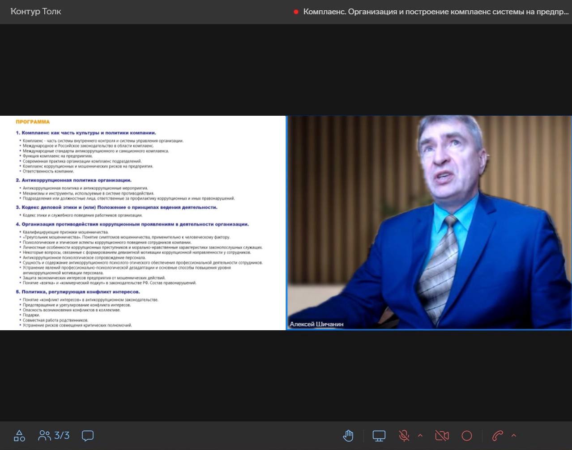Click the ПРОГРАММА heading on the slide
572x450 pixels.
33,122
